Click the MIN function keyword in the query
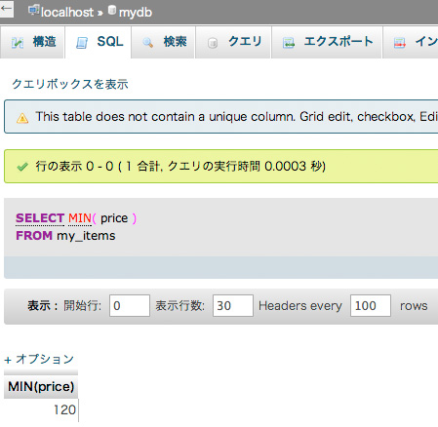This screenshot has width=438, height=427. point(80,218)
